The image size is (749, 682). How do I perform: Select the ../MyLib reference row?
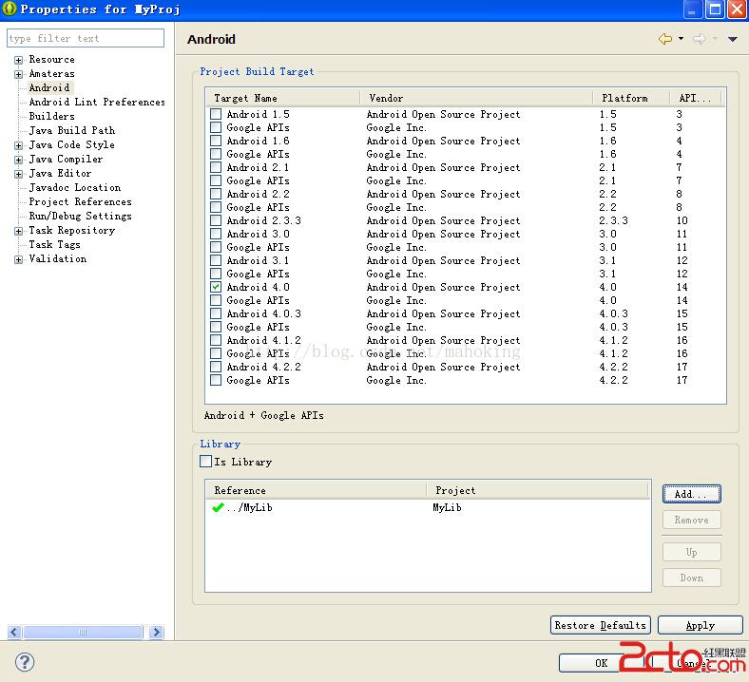coord(428,507)
